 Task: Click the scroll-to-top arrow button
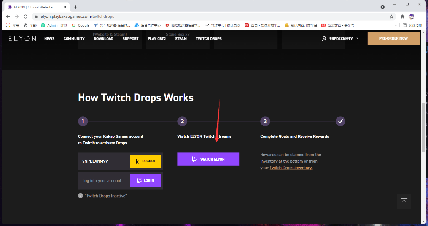[404, 201]
